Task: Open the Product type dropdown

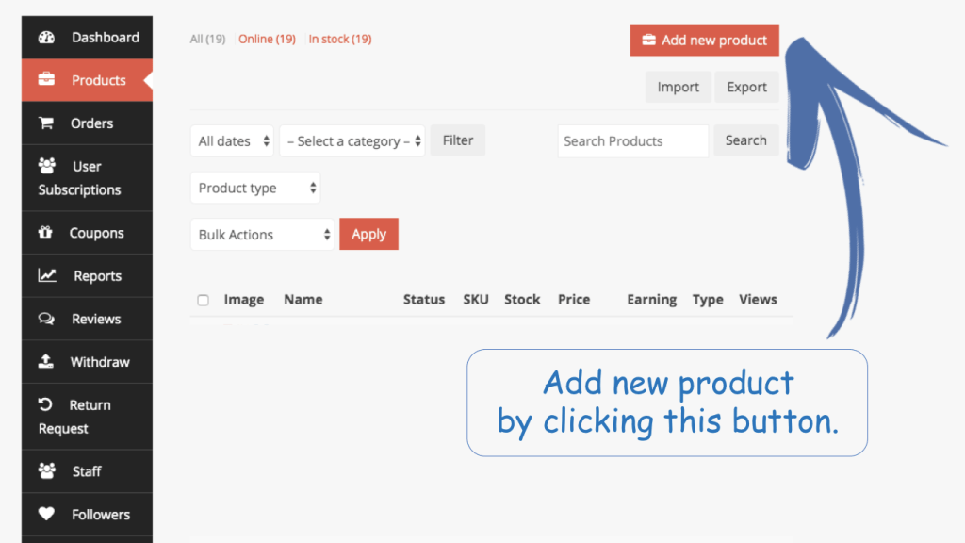Action: pos(255,189)
